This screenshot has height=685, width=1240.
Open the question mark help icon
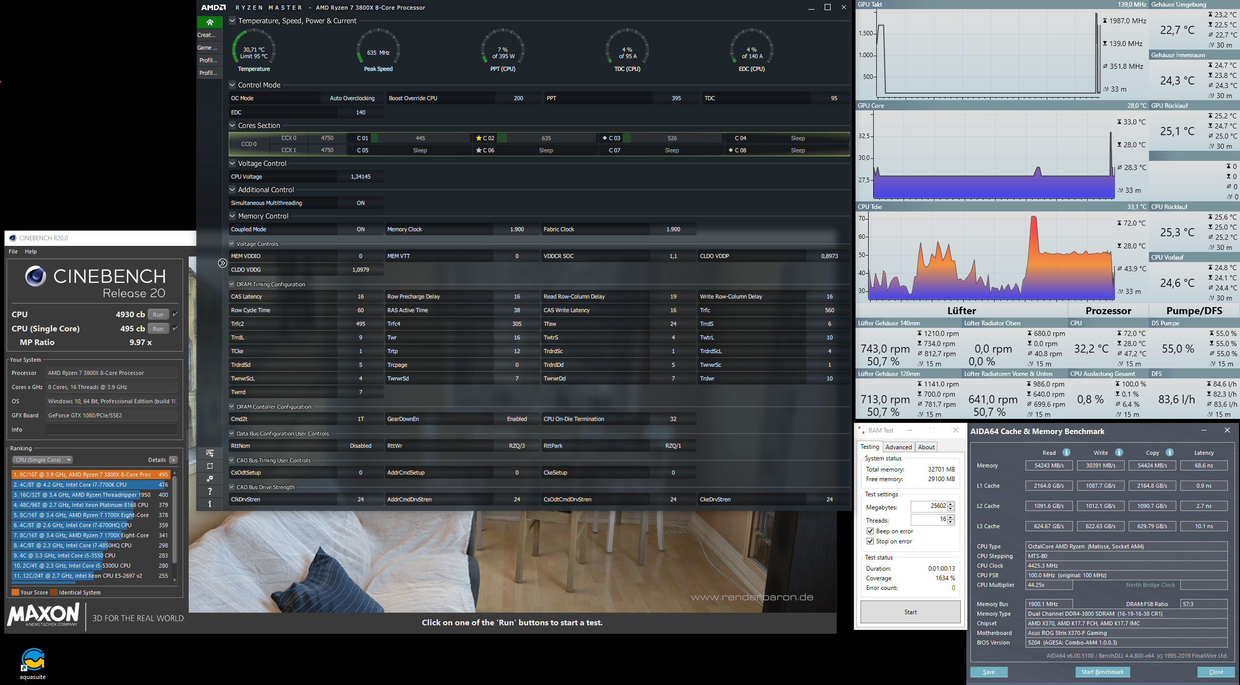(210, 491)
